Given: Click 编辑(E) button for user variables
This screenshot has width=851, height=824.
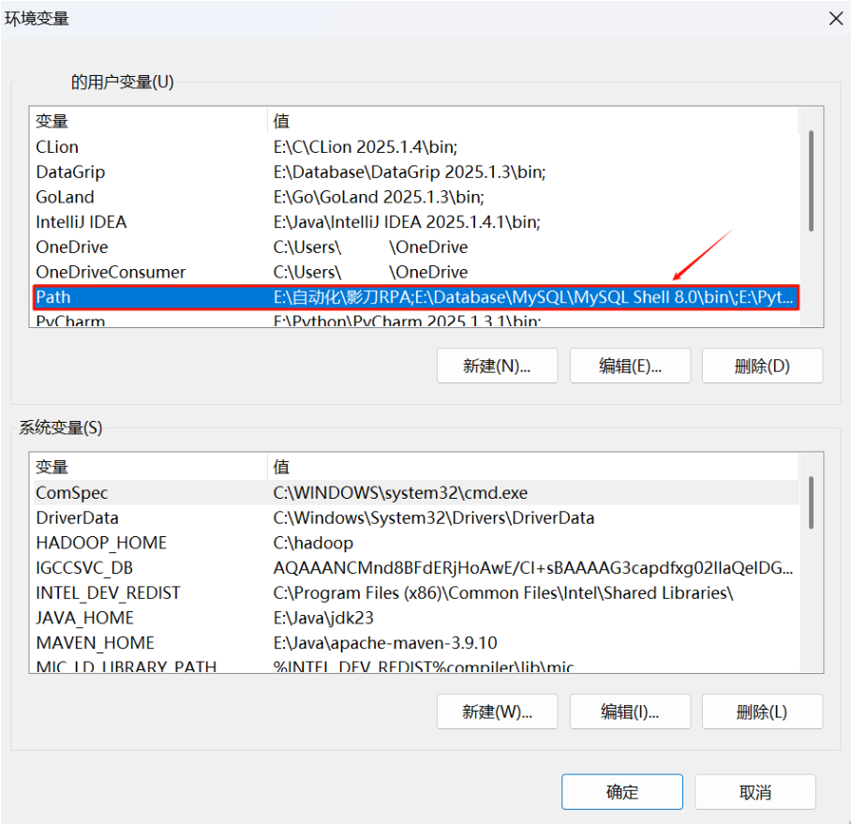Looking at the screenshot, I should point(630,366).
